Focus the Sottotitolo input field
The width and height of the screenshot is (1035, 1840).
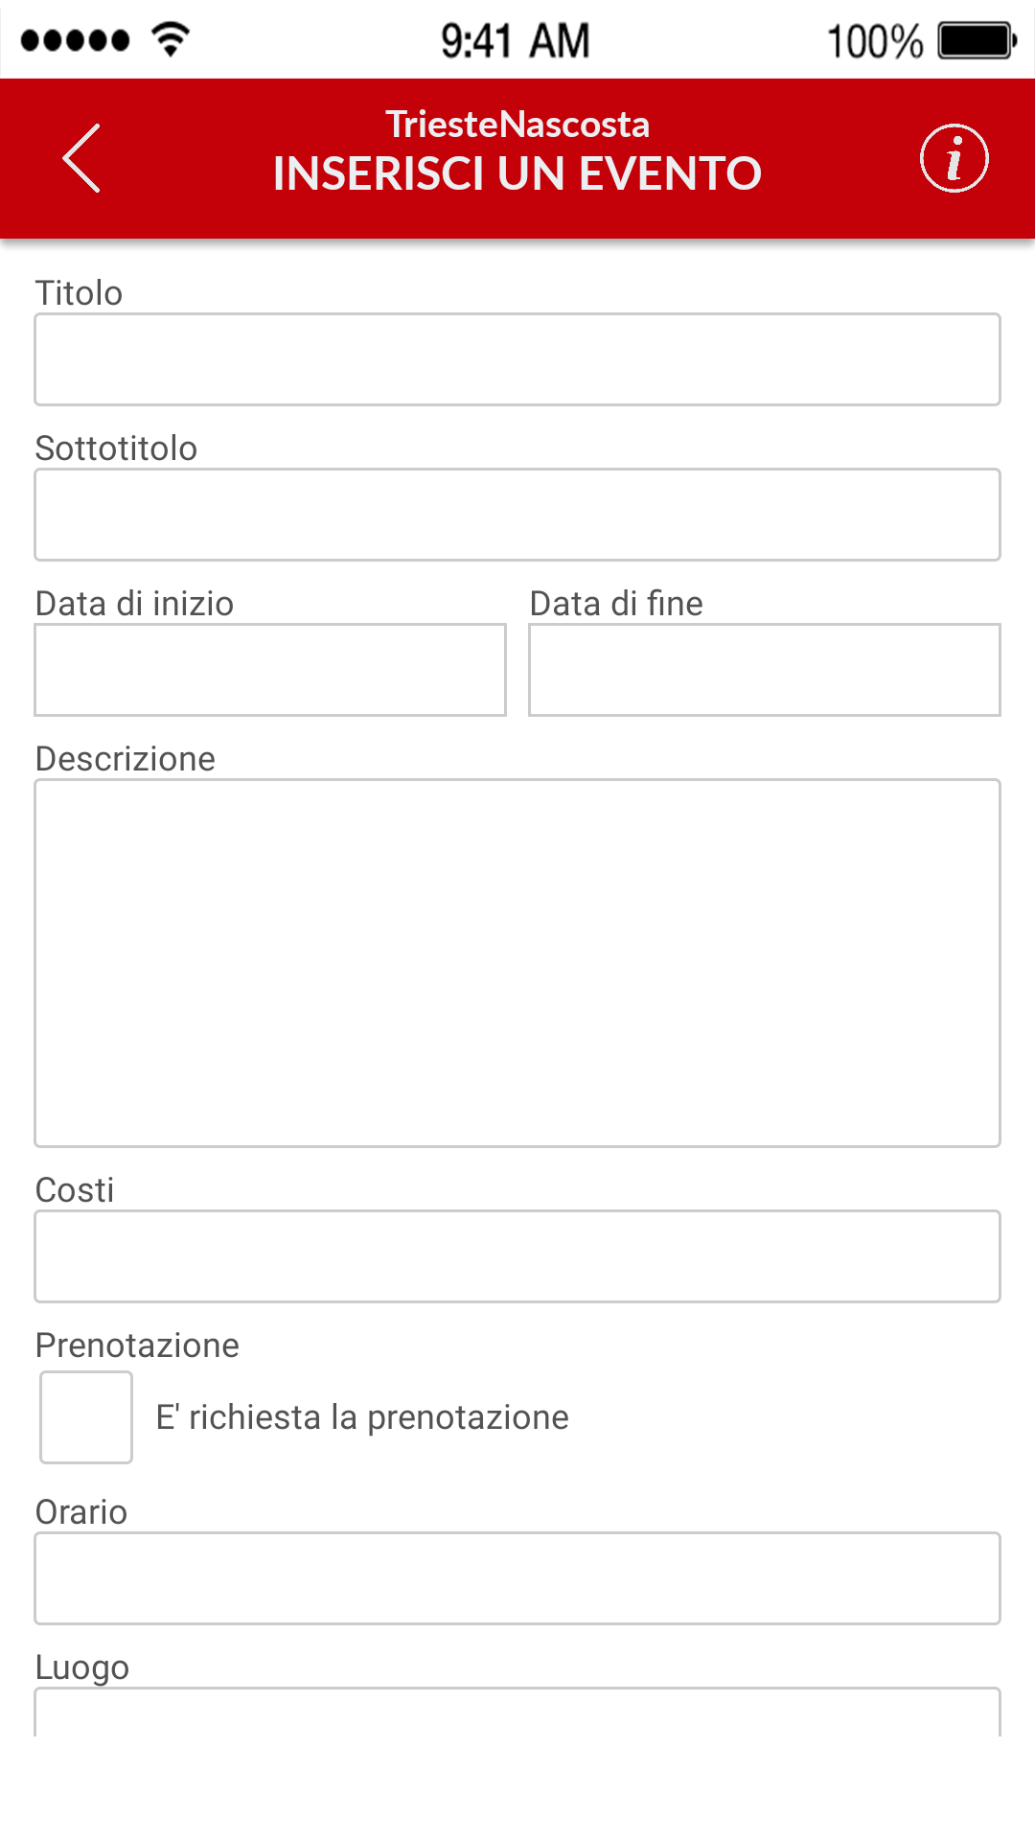tap(517, 515)
